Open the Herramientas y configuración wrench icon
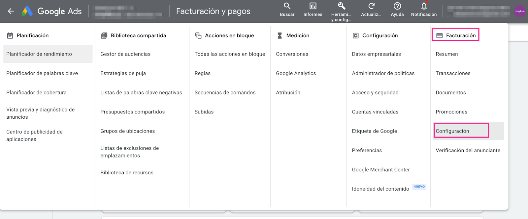Image resolution: width=528 pixels, height=219 pixels. tap(342, 6)
